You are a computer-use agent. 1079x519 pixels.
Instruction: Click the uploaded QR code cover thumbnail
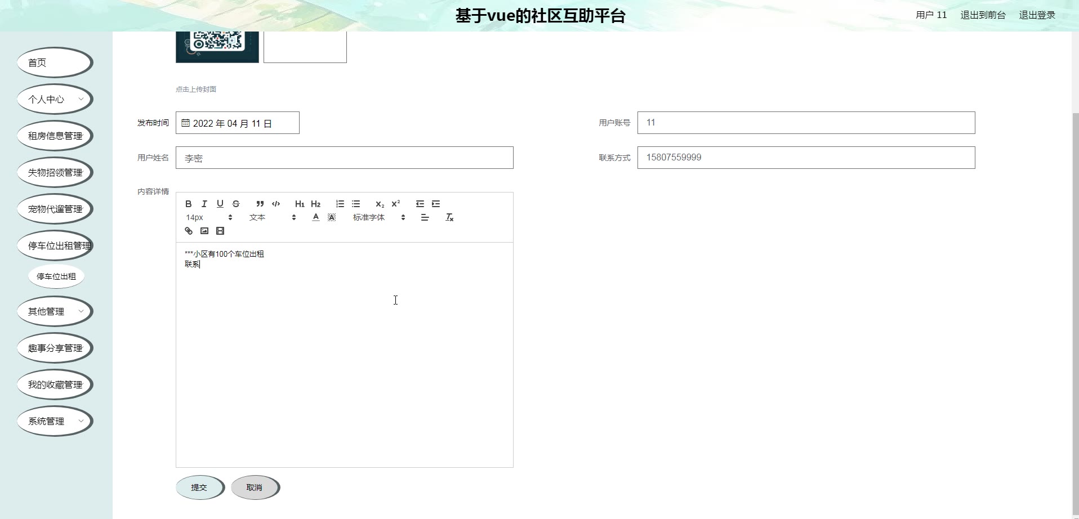click(217, 47)
